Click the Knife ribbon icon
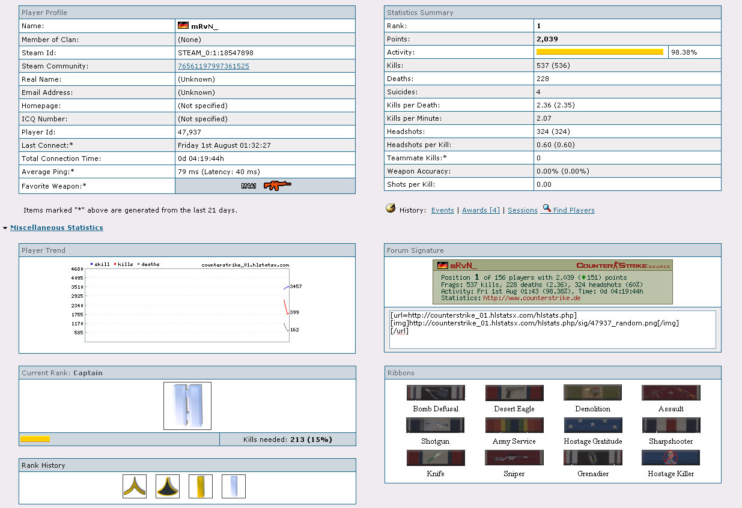 pos(436,458)
